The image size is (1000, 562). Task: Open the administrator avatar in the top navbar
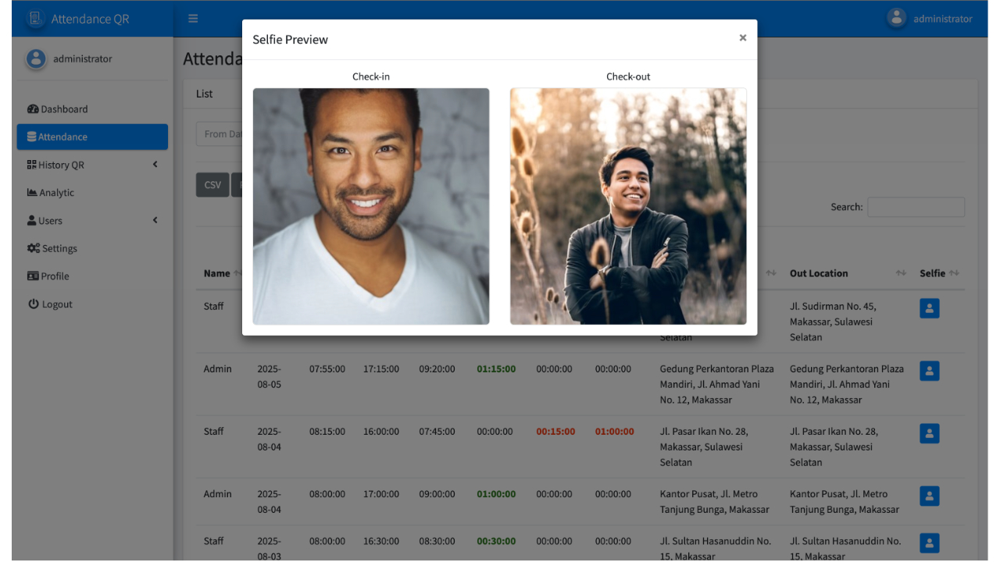[897, 18]
